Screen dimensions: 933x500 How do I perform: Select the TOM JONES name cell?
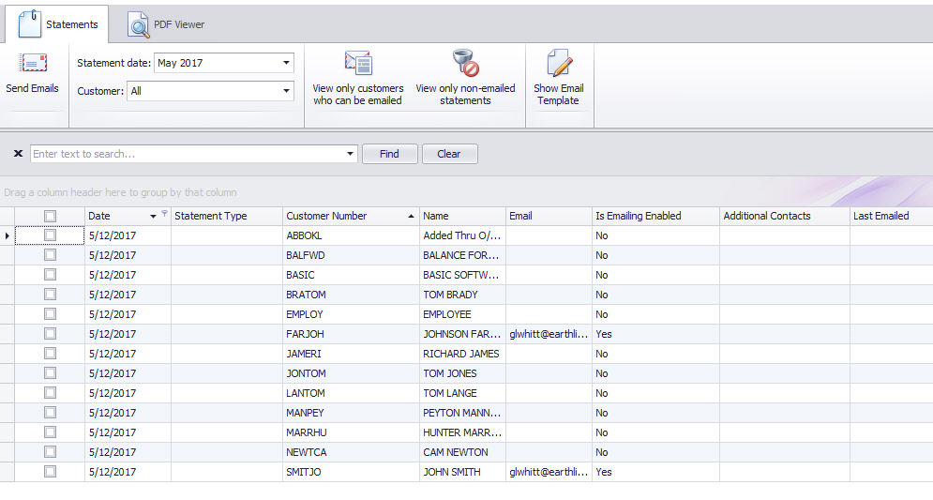[462, 373]
